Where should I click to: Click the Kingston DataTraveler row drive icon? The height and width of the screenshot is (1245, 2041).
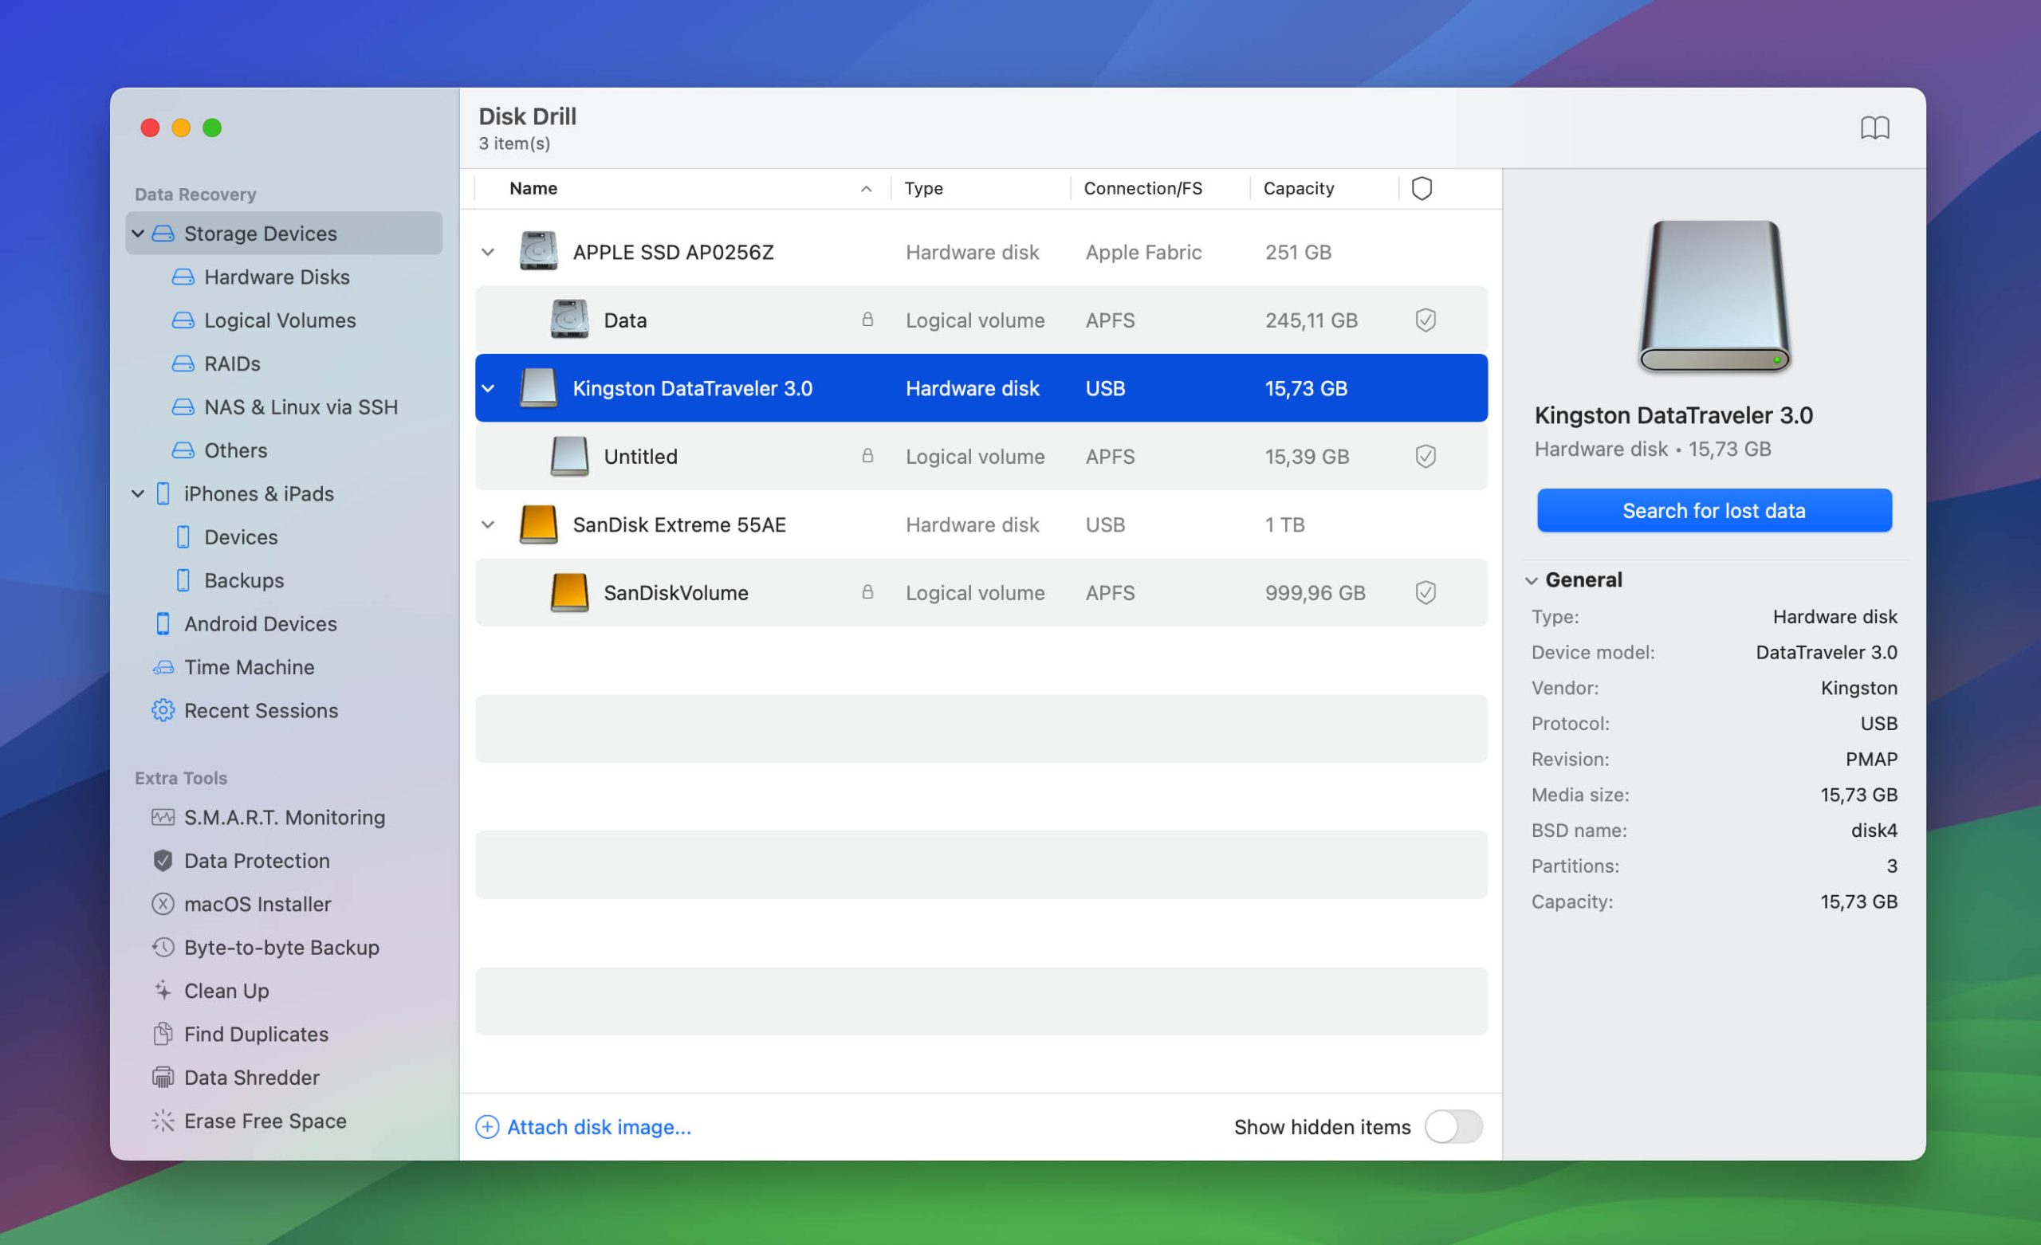coord(538,387)
